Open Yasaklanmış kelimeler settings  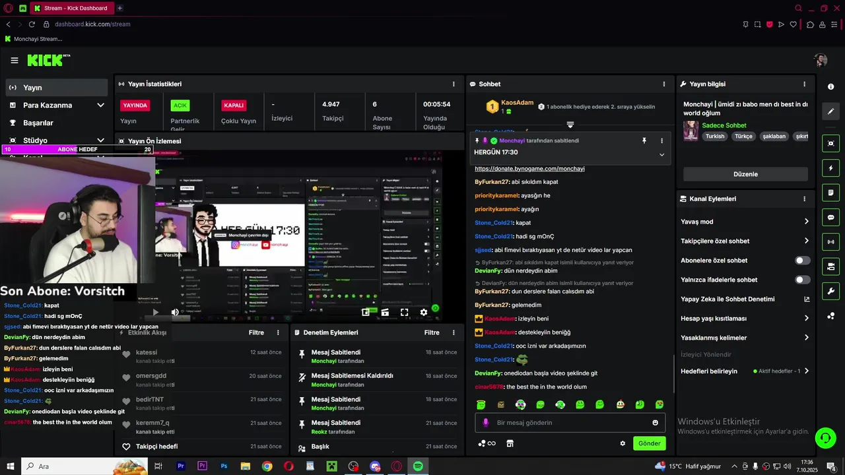pos(745,338)
